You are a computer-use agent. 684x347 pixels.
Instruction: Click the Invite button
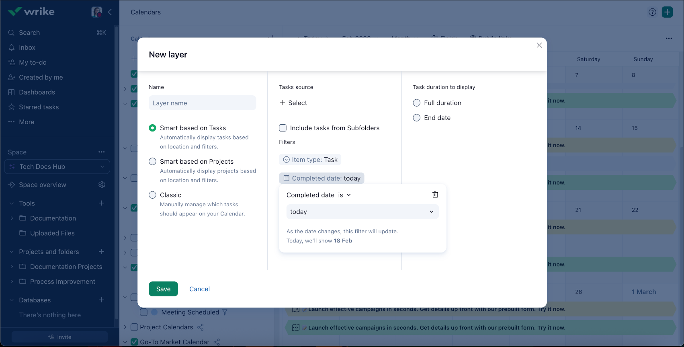coord(59,337)
